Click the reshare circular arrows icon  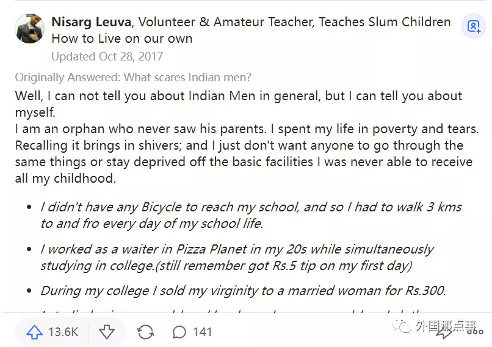146,332
